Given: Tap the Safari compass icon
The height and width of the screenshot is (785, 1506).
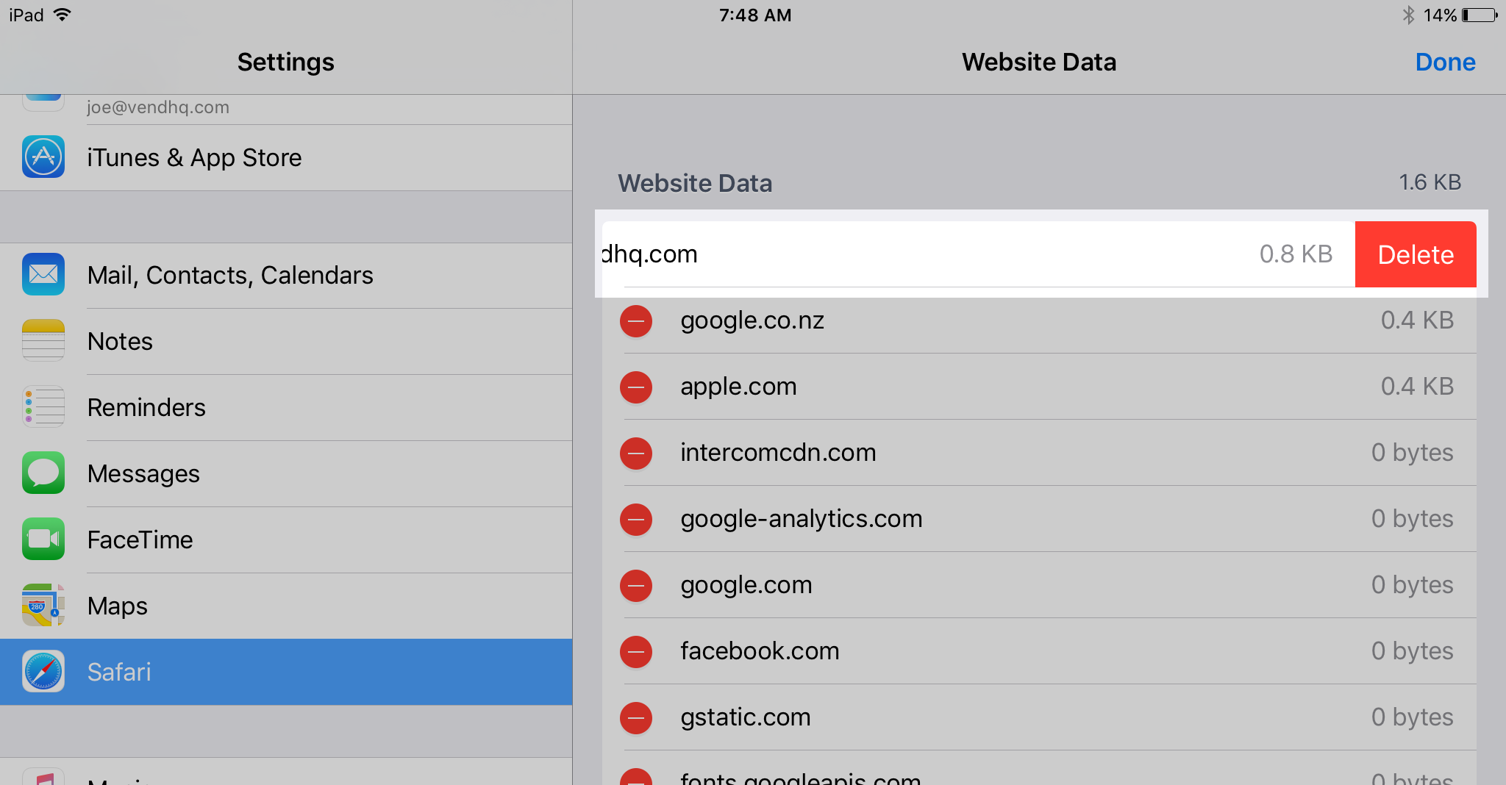Looking at the screenshot, I should pos(43,671).
